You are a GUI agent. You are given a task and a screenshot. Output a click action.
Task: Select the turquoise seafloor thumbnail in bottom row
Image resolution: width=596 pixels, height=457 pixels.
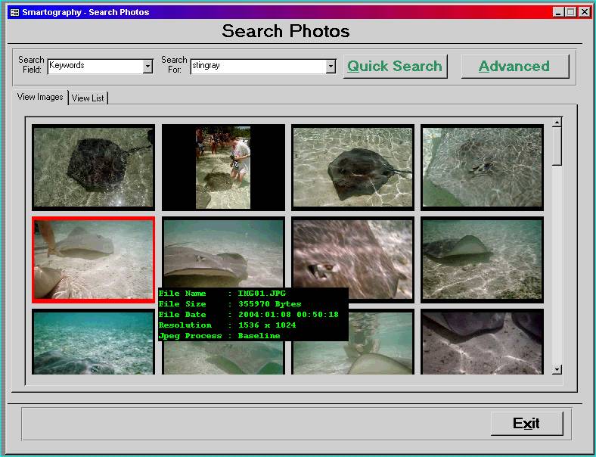coord(94,342)
